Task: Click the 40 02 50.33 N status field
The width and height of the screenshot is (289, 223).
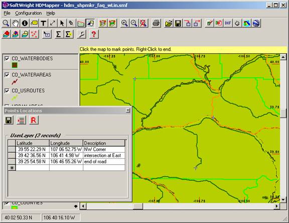Action: (x=21, y=217)
